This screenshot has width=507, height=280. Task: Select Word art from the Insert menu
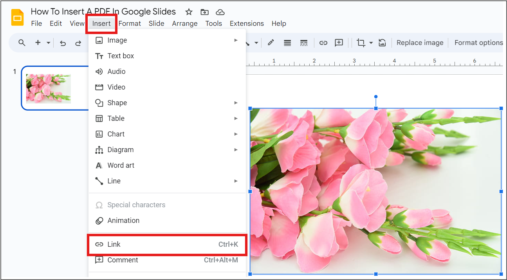(121, 165)
